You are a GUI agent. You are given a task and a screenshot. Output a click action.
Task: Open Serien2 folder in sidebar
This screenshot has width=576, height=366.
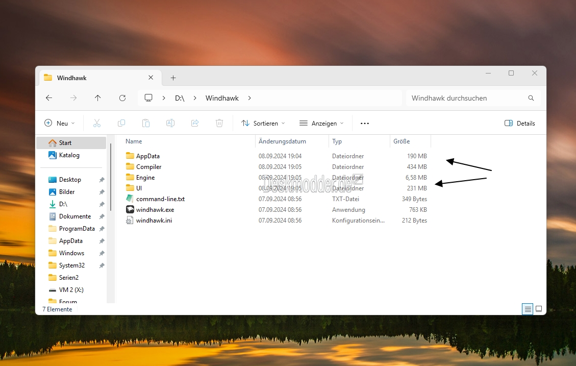pyautogui.click(x=69, y=278)
